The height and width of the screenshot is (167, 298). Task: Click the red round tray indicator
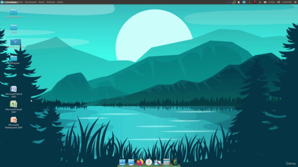pyautogui.click(x=255, y=2)
